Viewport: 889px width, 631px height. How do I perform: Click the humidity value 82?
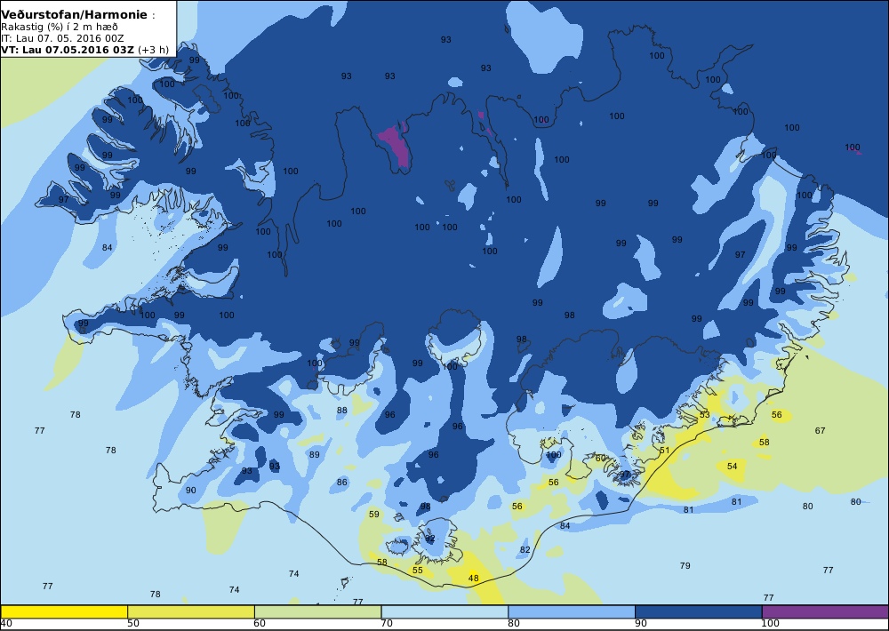pos(525,550)
